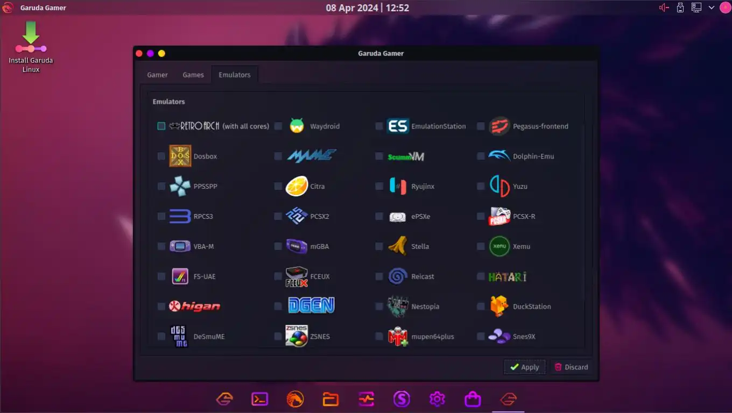Click the PPSSPP icon
This screenshot has height=413, width=732.
click(x=180, y=186)
